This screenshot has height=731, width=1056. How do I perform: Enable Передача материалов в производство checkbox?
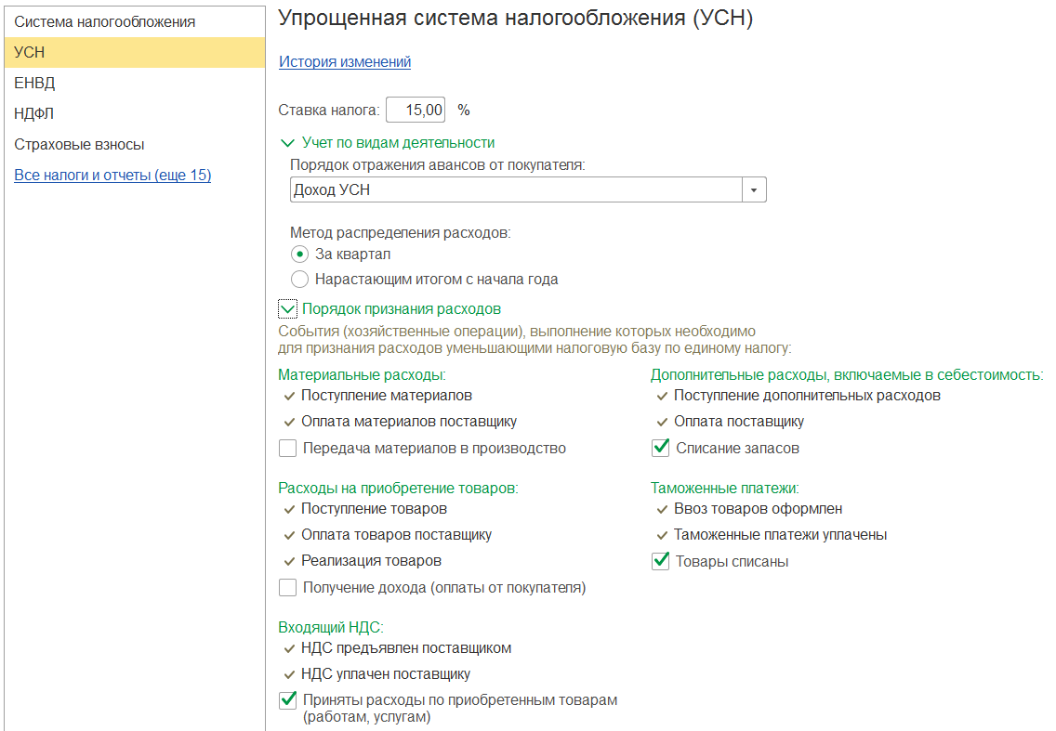[288, 449]
